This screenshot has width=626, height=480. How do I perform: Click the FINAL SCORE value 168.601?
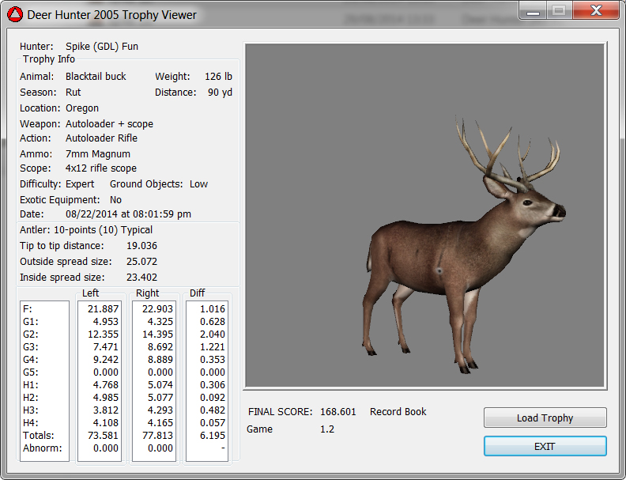pyautogui.click(x=338, y=412)
